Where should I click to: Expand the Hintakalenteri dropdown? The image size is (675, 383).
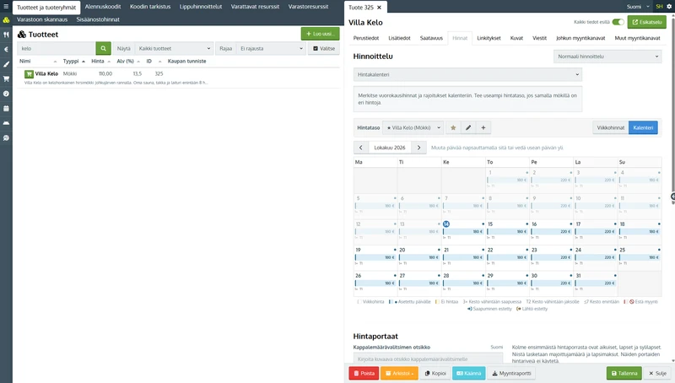pyautogui.click(x=467, y=74)
